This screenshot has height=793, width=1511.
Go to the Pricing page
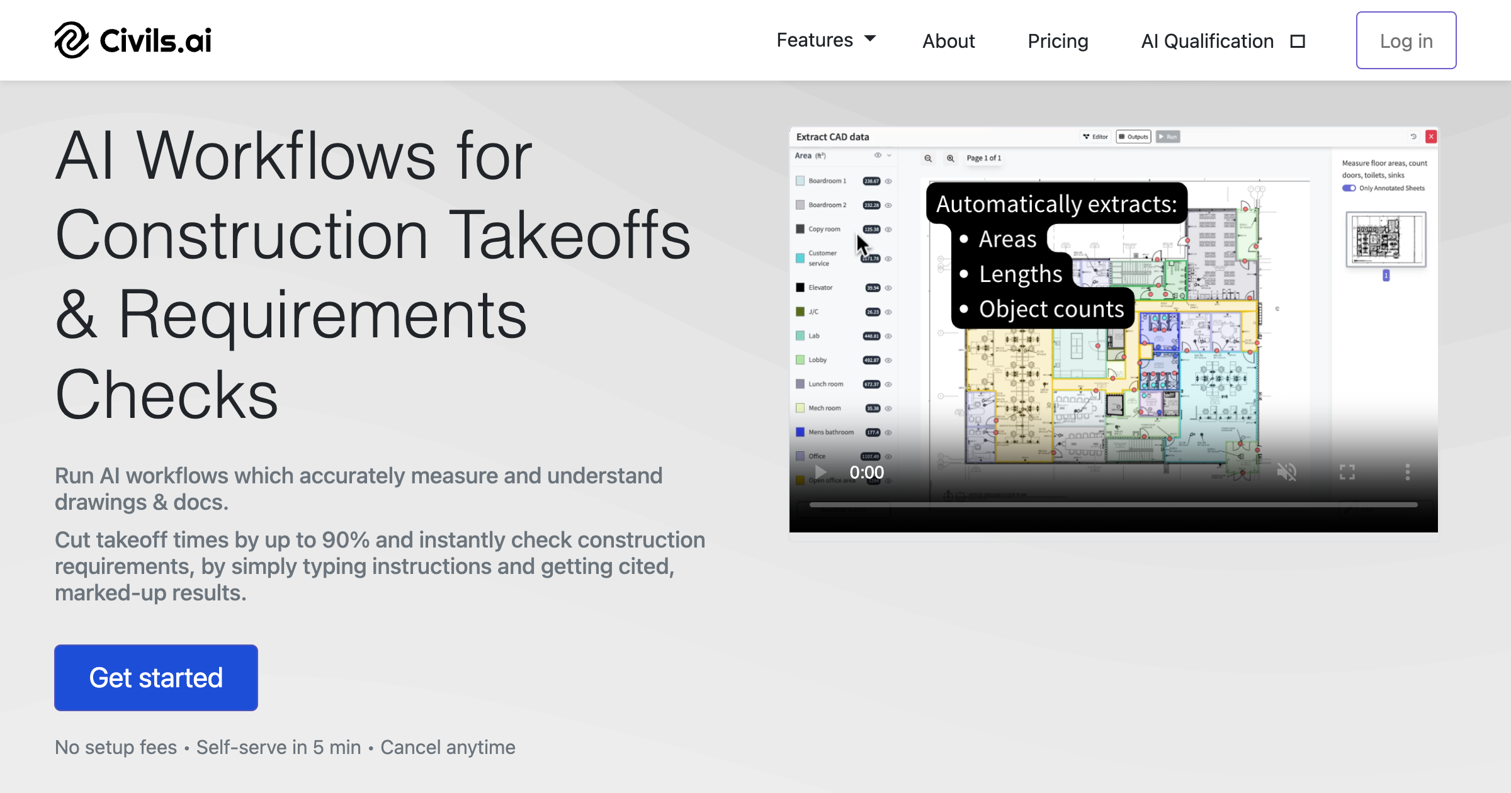1058,41
